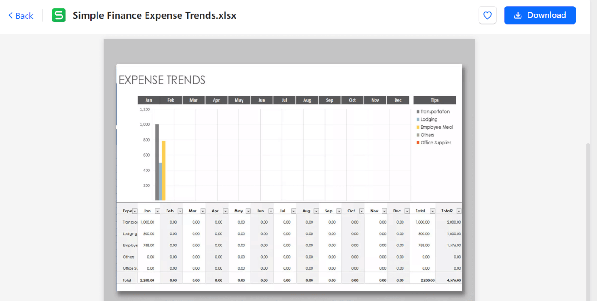Click the green S spreadsheet logo
597x301 pixels.
[59, 15]
